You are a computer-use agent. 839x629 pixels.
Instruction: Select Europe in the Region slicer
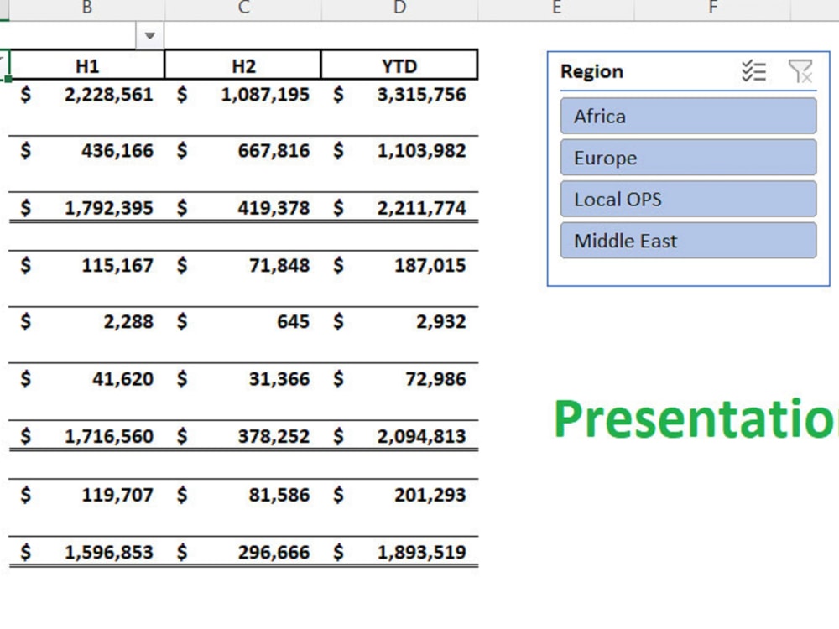point(689,158)
